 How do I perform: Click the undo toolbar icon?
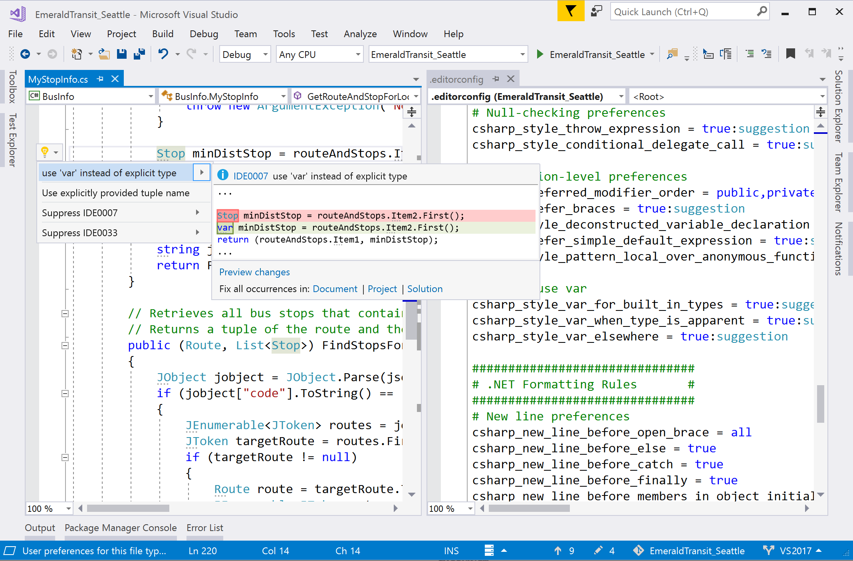point(163,54)
